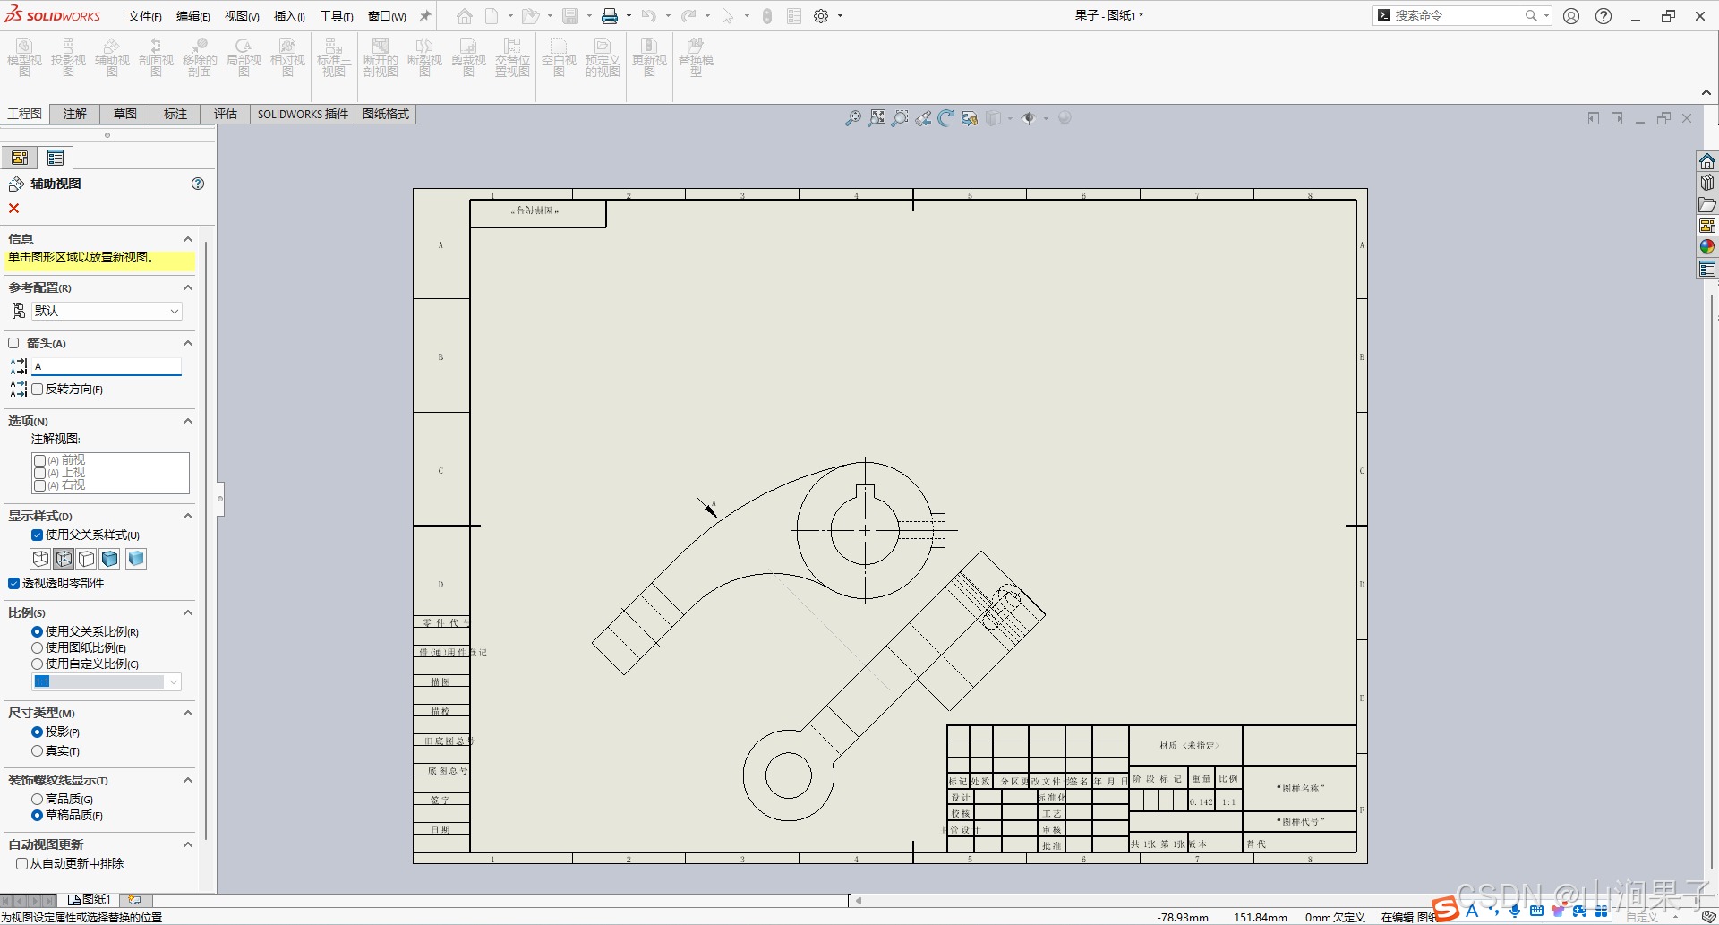The image size is (1719, 925).
Task: Click the home icon in the top toolbar
Action: [x=464, y=16]
